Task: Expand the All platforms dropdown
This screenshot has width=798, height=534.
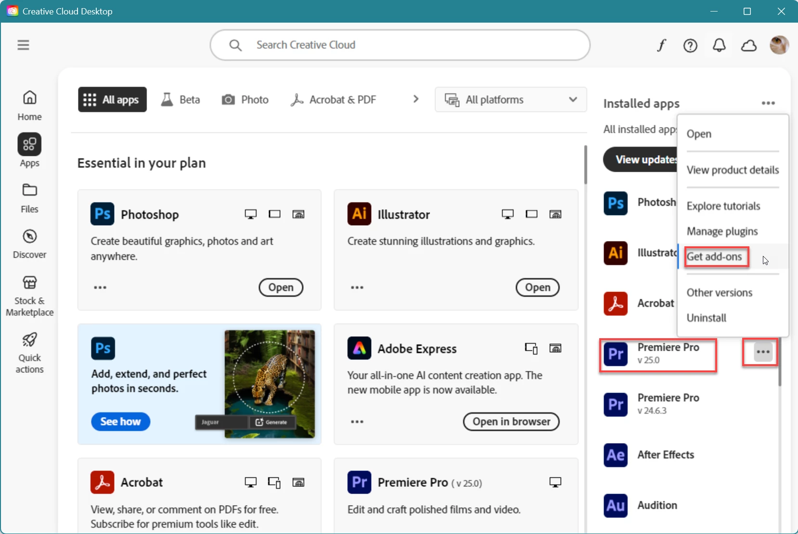Action: pyautogui.click(x=511, y=100)
